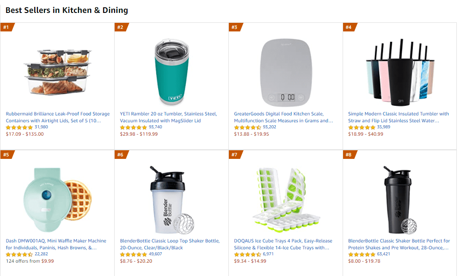The height and width of the screenshot is (276, 459).
Task: Click the Dash waffle maker star rating
Action: coord(19,254)
